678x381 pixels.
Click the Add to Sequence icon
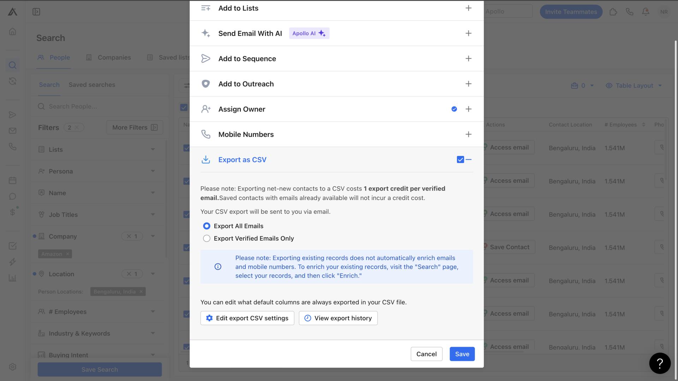[x=206, y=58]
